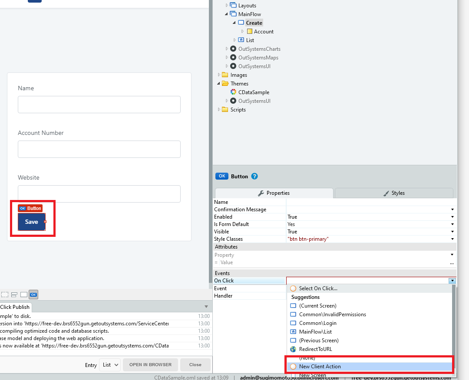Screen dimensions: 469x380
Task: Select the Account yellow variable icon
Action: point(249,31)
